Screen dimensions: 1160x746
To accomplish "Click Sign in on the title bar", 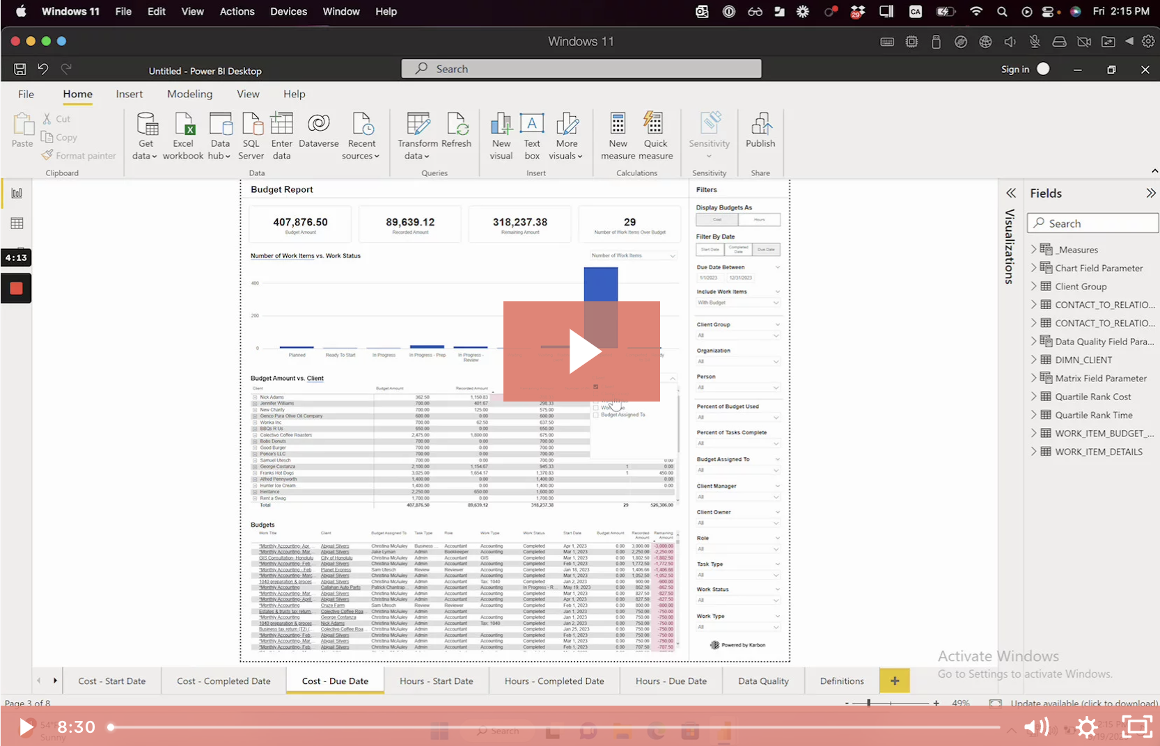I will [x=1015, y=69].
